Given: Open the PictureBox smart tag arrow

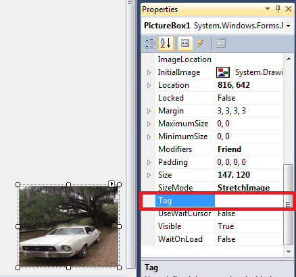Looking at the screenshot, I should [x=112, y=184].
